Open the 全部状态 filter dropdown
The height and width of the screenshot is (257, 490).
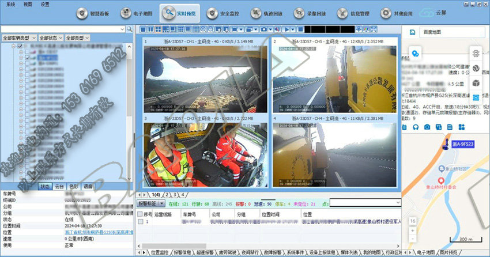pos(50,37)
